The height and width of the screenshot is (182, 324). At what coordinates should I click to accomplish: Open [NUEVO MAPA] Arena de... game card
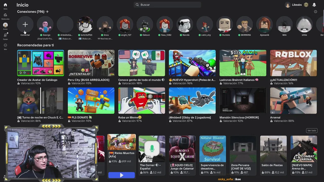304,155
